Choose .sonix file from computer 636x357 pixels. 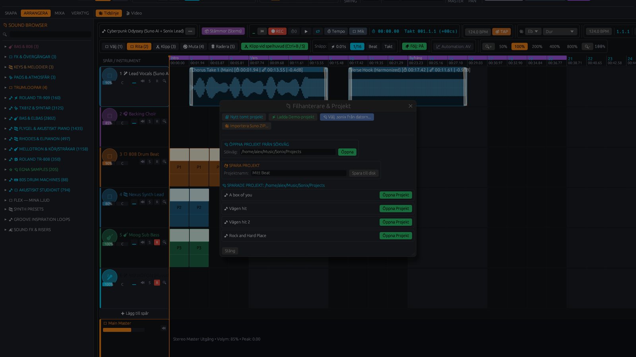347,117
